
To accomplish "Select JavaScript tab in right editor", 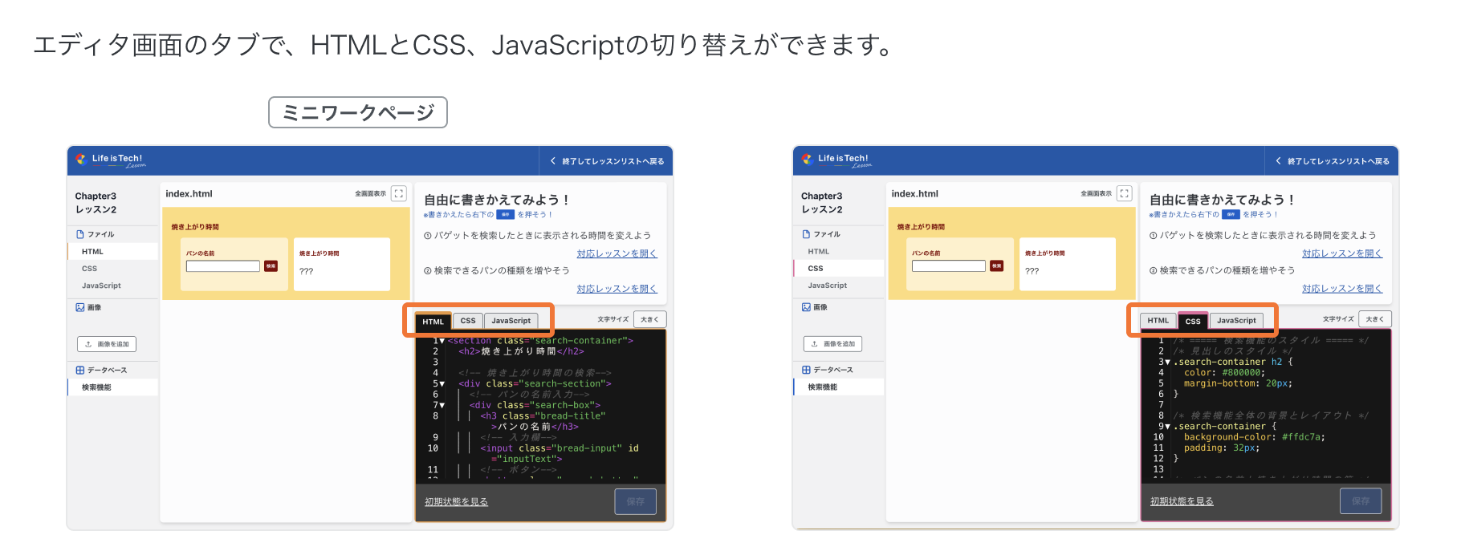I will coord(1235,321).
